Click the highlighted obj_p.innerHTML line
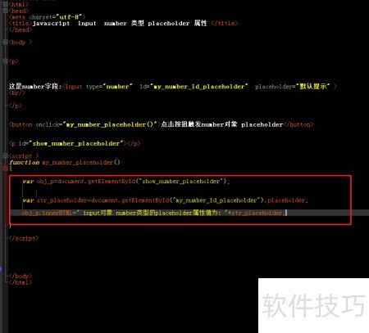Image resolution: width=369 pixels, height=333 pixels. (154, 213)
